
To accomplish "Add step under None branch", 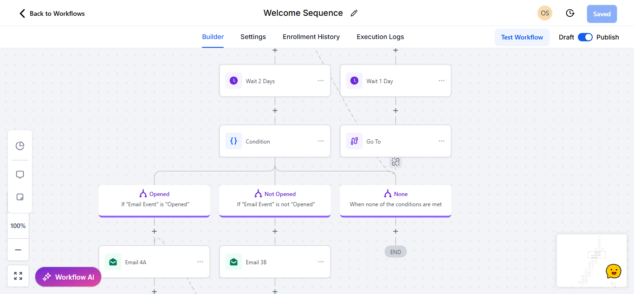I will pos(395,231).
